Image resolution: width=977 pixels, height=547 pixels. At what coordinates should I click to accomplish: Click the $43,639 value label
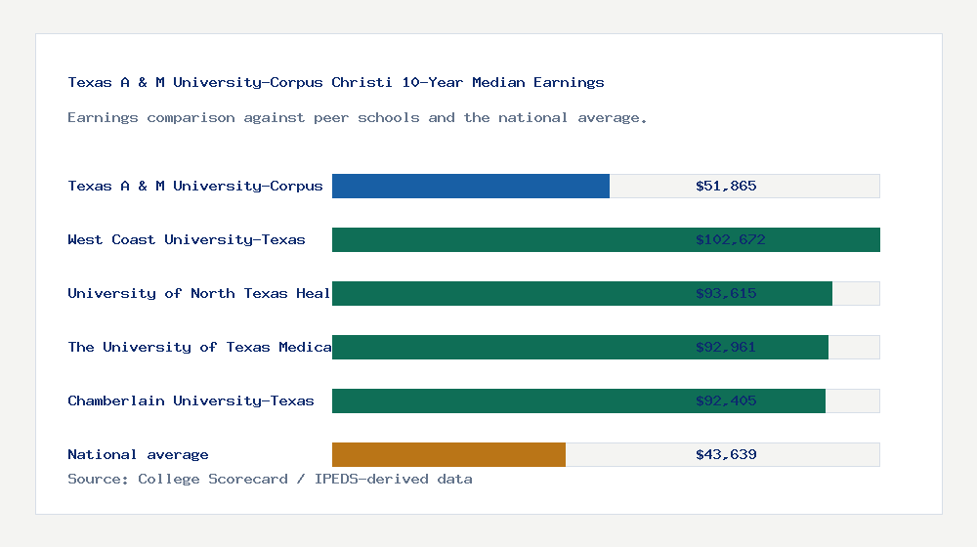pos(726,455)
